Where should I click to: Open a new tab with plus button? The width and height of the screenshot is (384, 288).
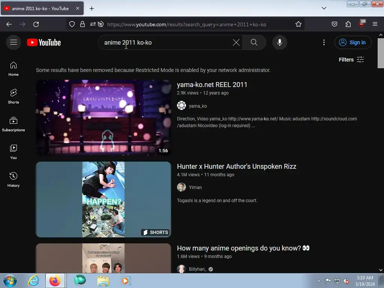(x=91, y=9)
